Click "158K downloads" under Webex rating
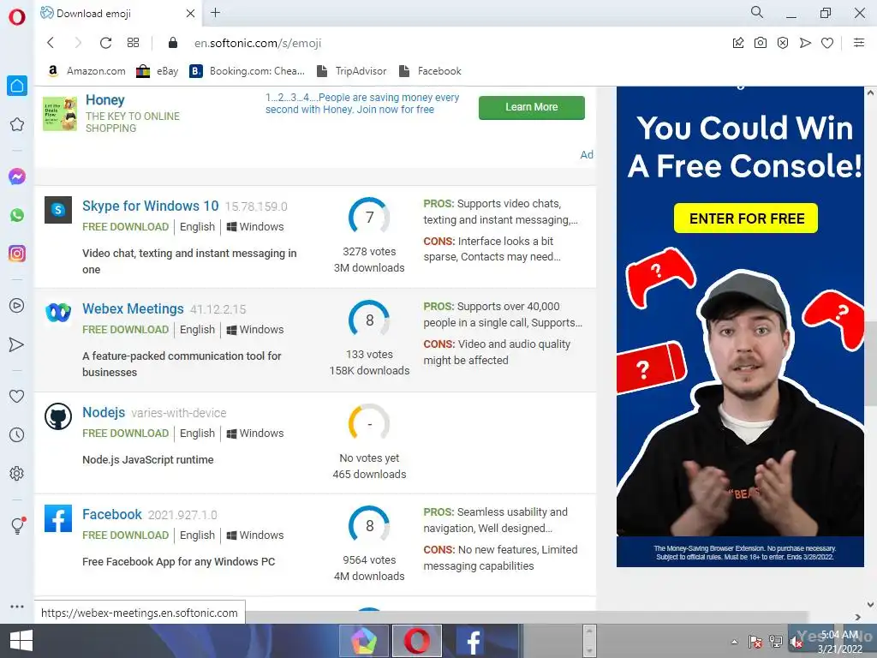Viewport: 877px width, 658px height. point(369,370)
